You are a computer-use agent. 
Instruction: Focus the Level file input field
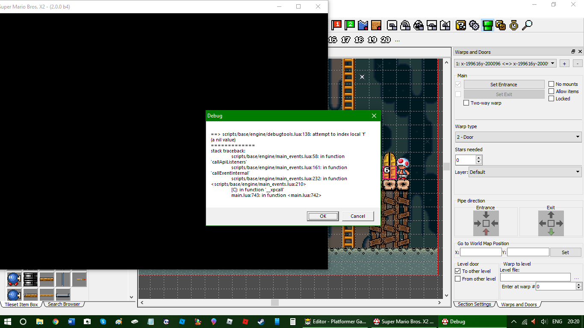click(x=535, y=278)
